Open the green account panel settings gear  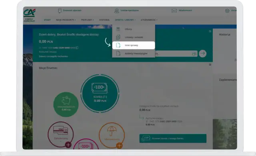[210, 31]
